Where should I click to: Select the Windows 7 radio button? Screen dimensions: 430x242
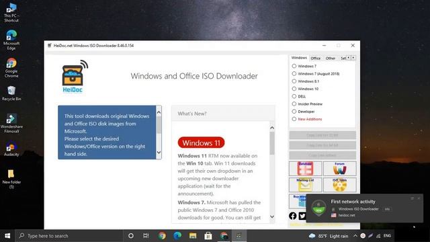coord(294,66)
